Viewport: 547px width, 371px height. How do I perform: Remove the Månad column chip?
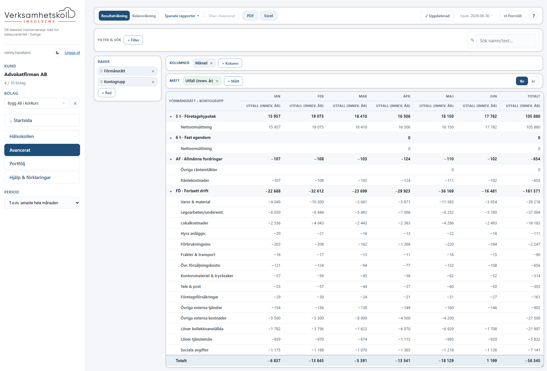(211, 63)
